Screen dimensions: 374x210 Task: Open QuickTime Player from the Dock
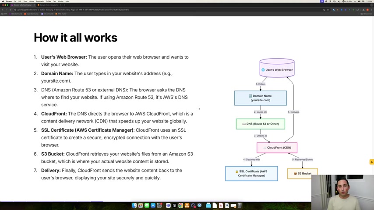click(199, 206)
